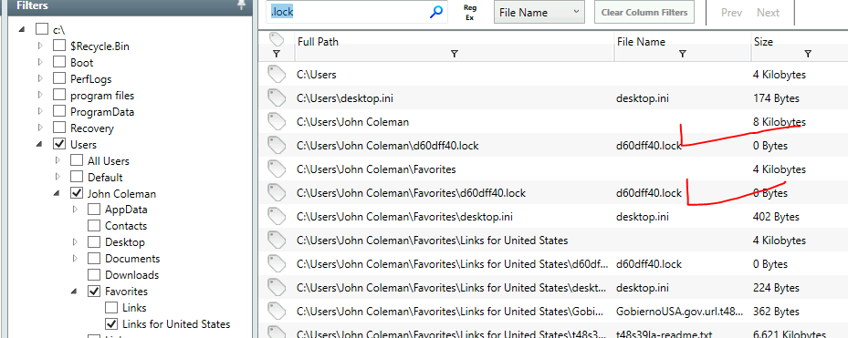Tag the 224 Bytes desktop.ini row
The height and width of the screenshot is (338, 848).
coord(277,288)
